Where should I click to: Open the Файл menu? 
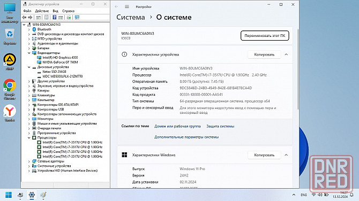pyautogui.click(x=27, y=11)
